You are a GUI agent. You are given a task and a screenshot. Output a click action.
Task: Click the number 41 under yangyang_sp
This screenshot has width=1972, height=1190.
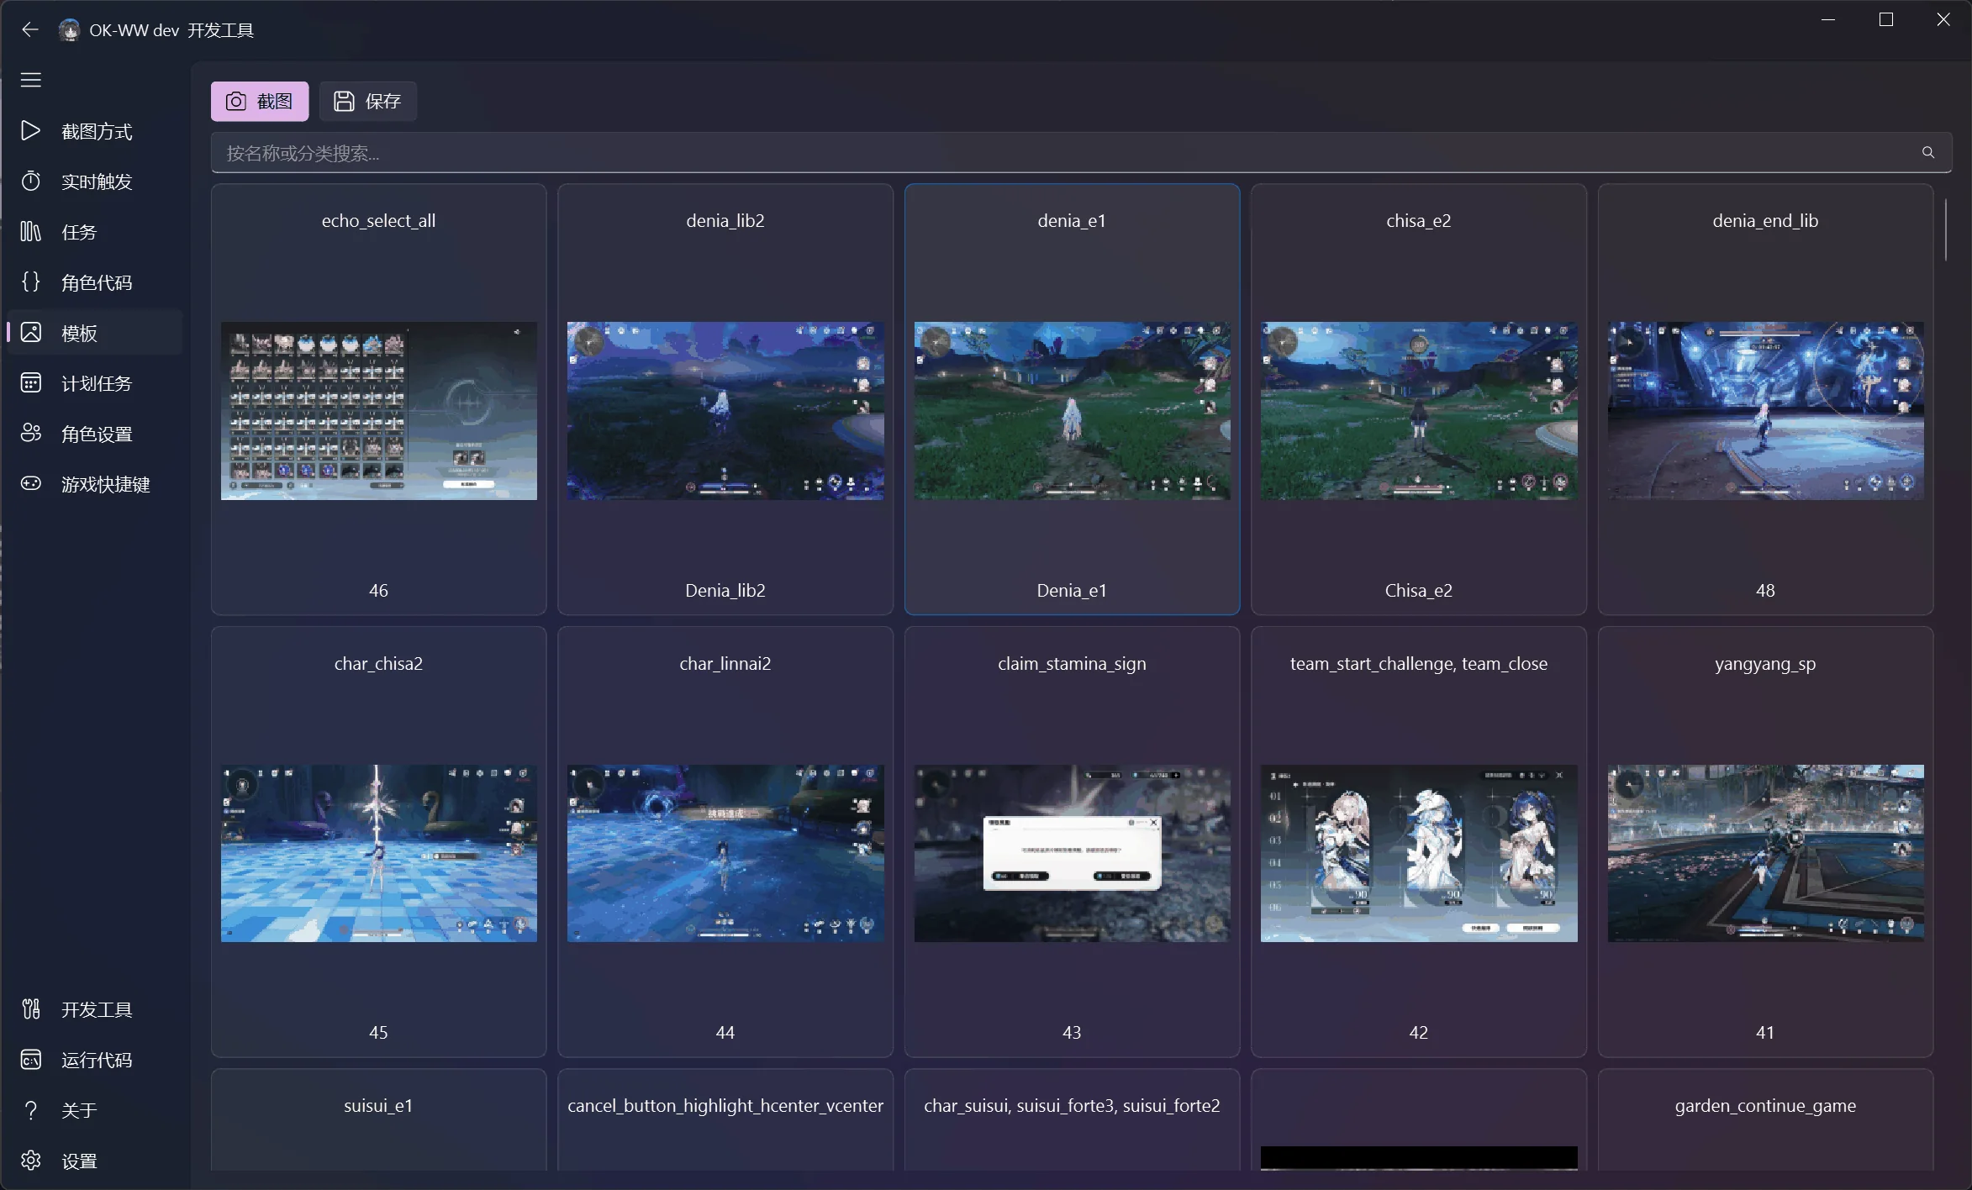(1765, 1033)
